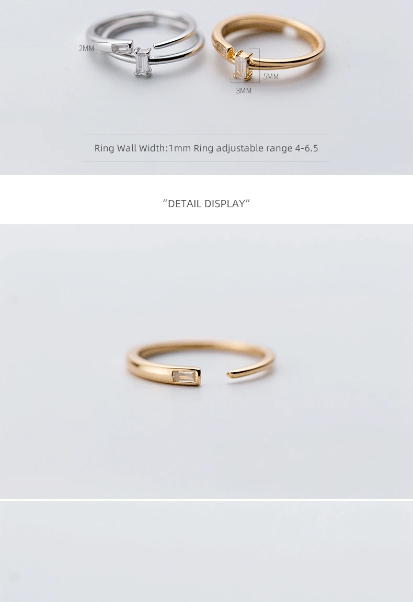Click the silver double-band ring photo
The image size is (413, 602).
[x=145, y=43]
